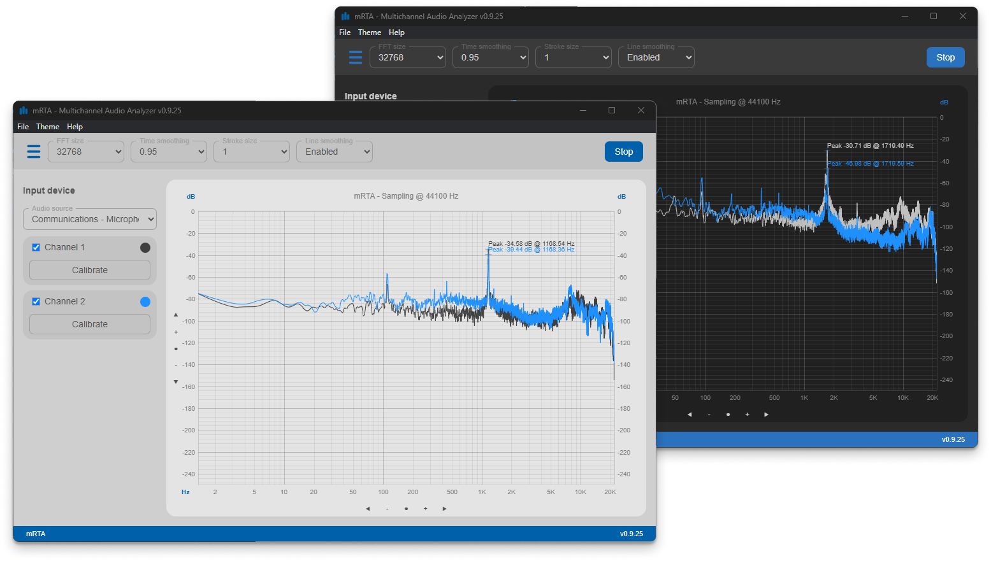Open Line smoothing dropdown in light window
The height and width of the screenshot is (561, 991).
coord(335,152)
